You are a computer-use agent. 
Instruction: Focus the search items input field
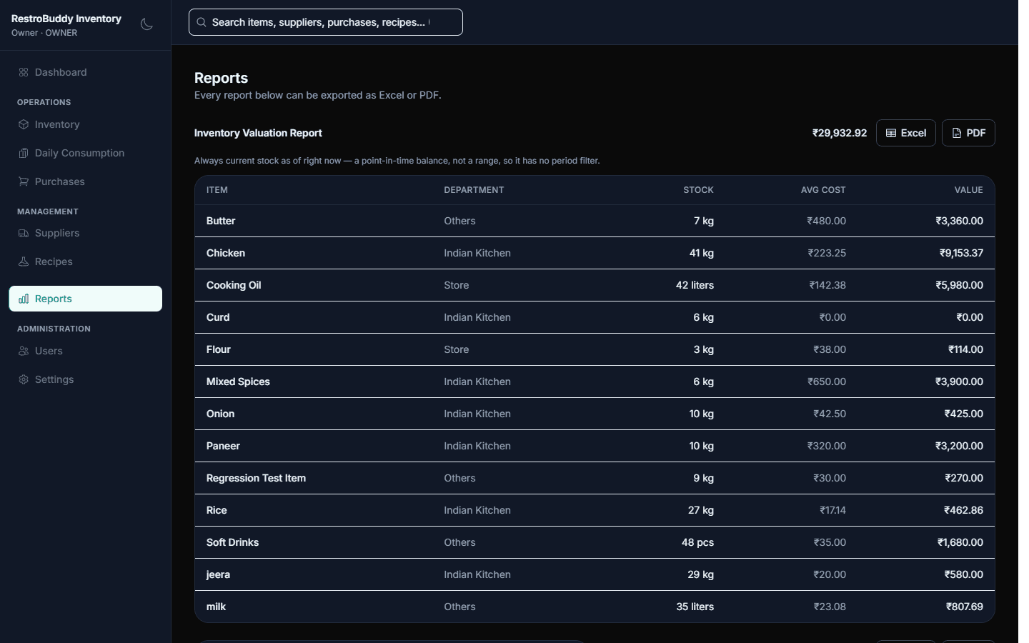tap(326, 22)
